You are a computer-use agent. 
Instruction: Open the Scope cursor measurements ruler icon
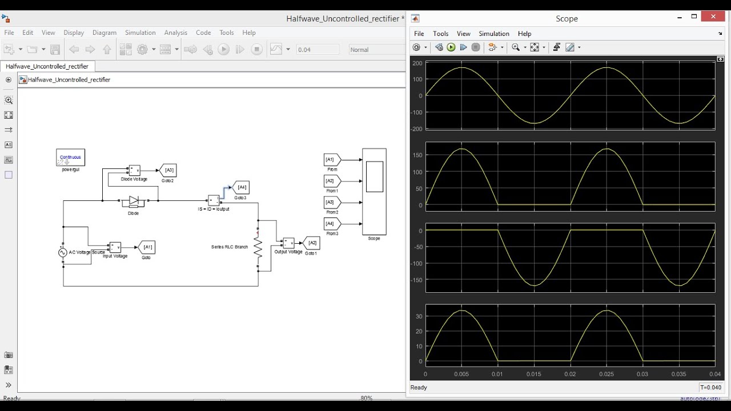click(570, 47)
